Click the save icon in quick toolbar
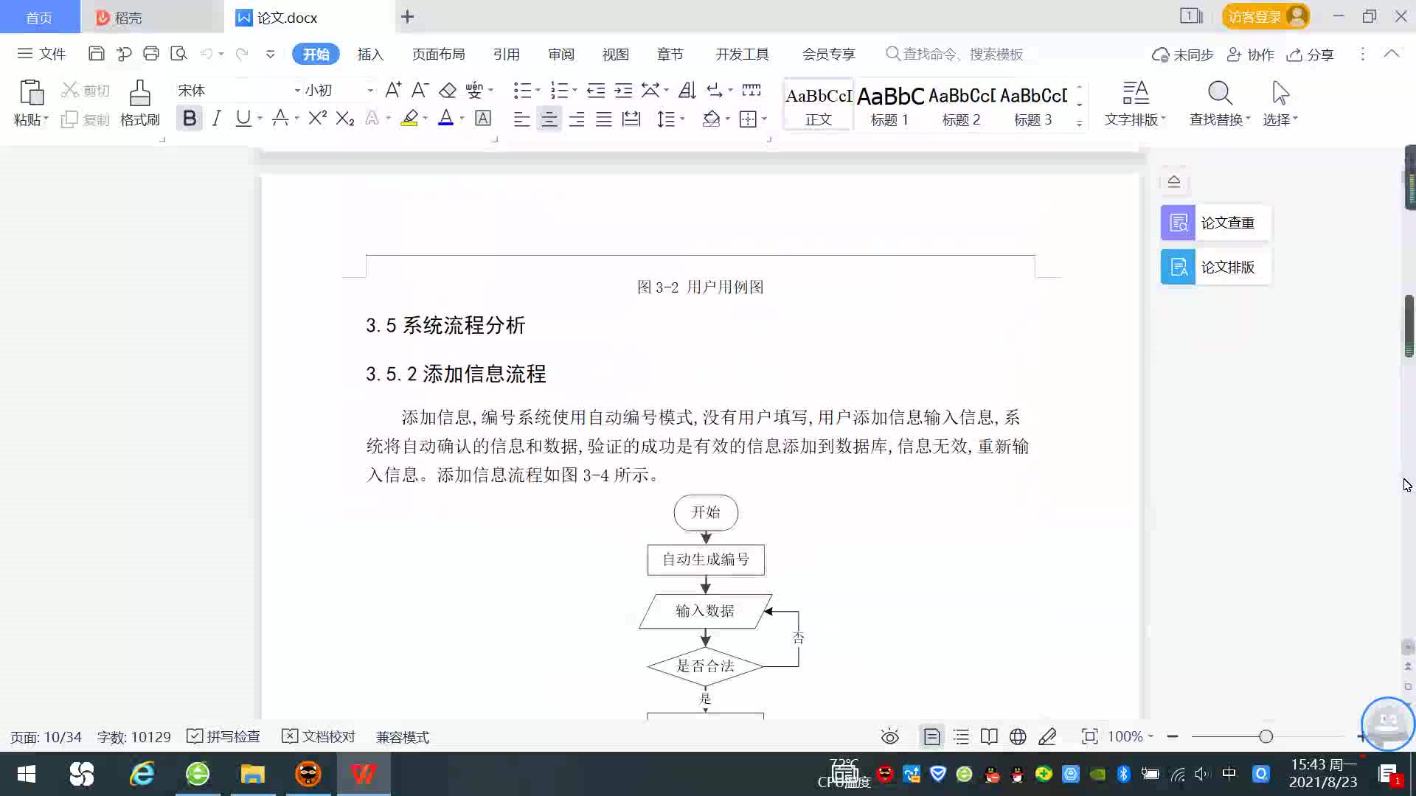1416x796 pixels. [x=96, y=53]
